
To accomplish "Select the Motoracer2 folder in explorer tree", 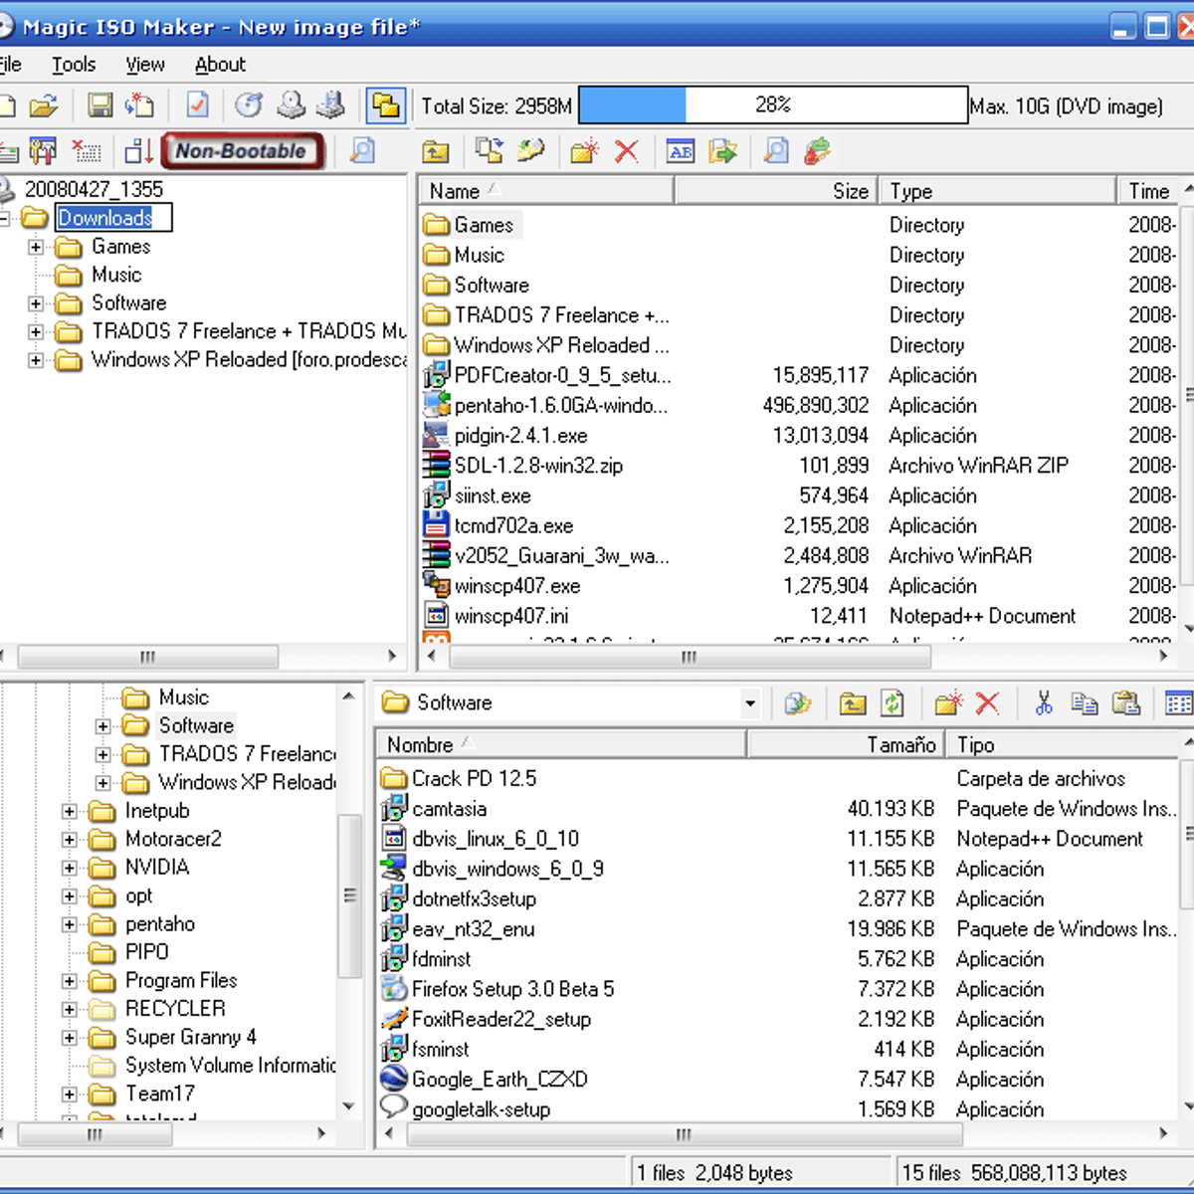I will pyautogui.click(x=173, y=839).
